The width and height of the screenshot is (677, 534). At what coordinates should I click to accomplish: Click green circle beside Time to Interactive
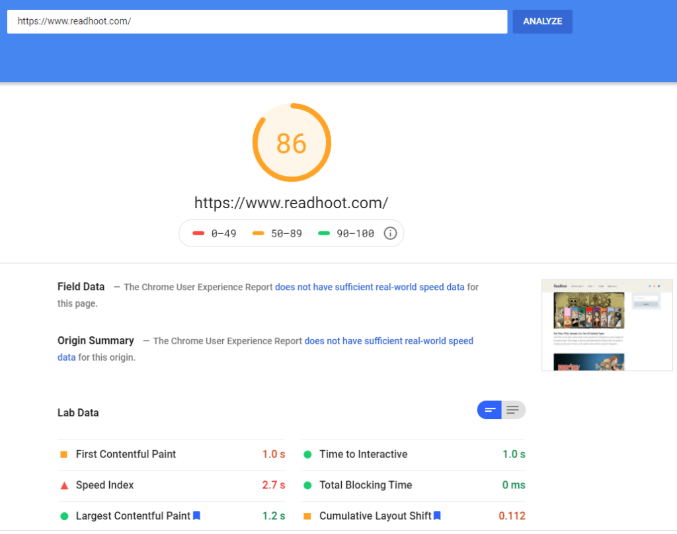click(x=307, y=455)
